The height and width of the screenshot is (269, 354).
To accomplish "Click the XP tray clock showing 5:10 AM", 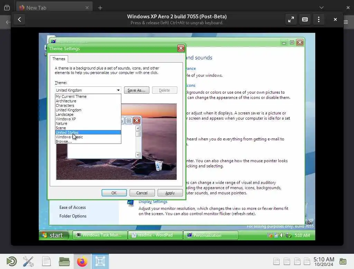I will coord(302,235).
